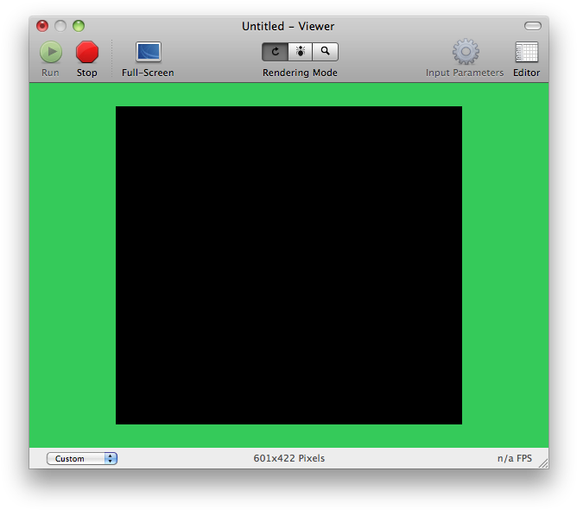
Task: Click the window resize grip corner
Action: 542,463
